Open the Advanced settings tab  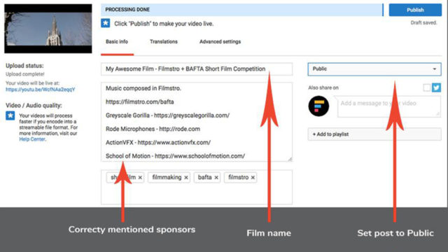[x=220, y=42]
